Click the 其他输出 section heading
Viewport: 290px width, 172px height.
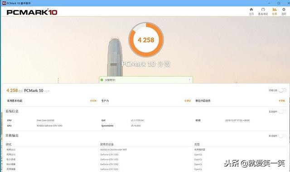12,135
